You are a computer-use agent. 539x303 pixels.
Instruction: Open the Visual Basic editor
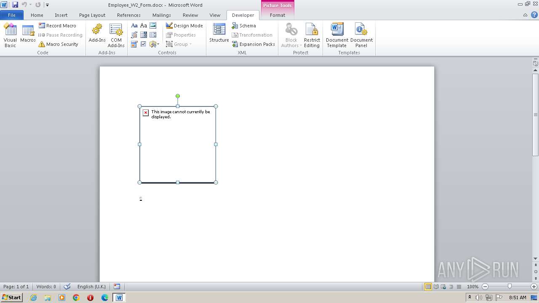(10, 35)
